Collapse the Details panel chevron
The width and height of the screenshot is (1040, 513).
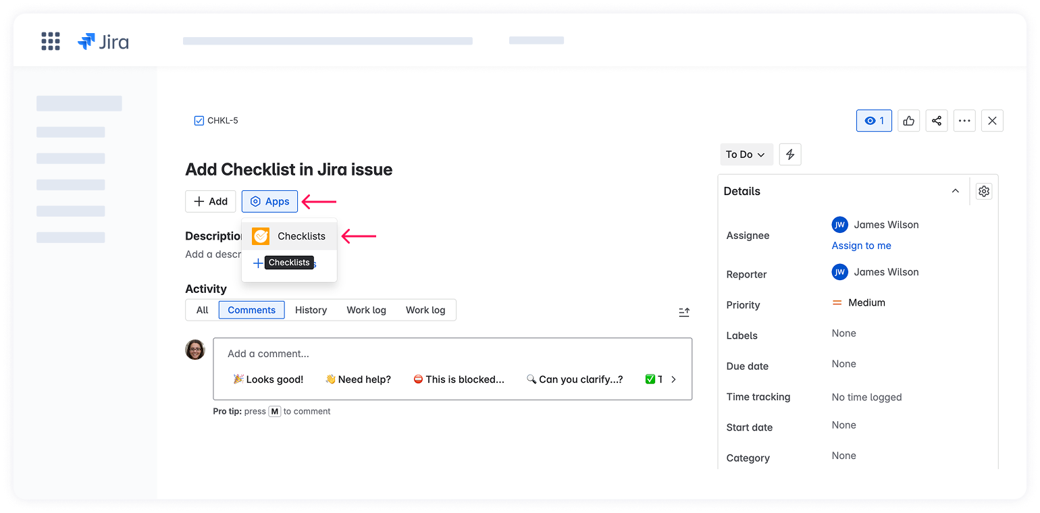(955, 191)
